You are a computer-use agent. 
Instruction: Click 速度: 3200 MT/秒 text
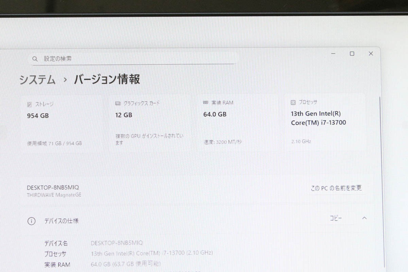pyautogui.click(x=223, y=142)
